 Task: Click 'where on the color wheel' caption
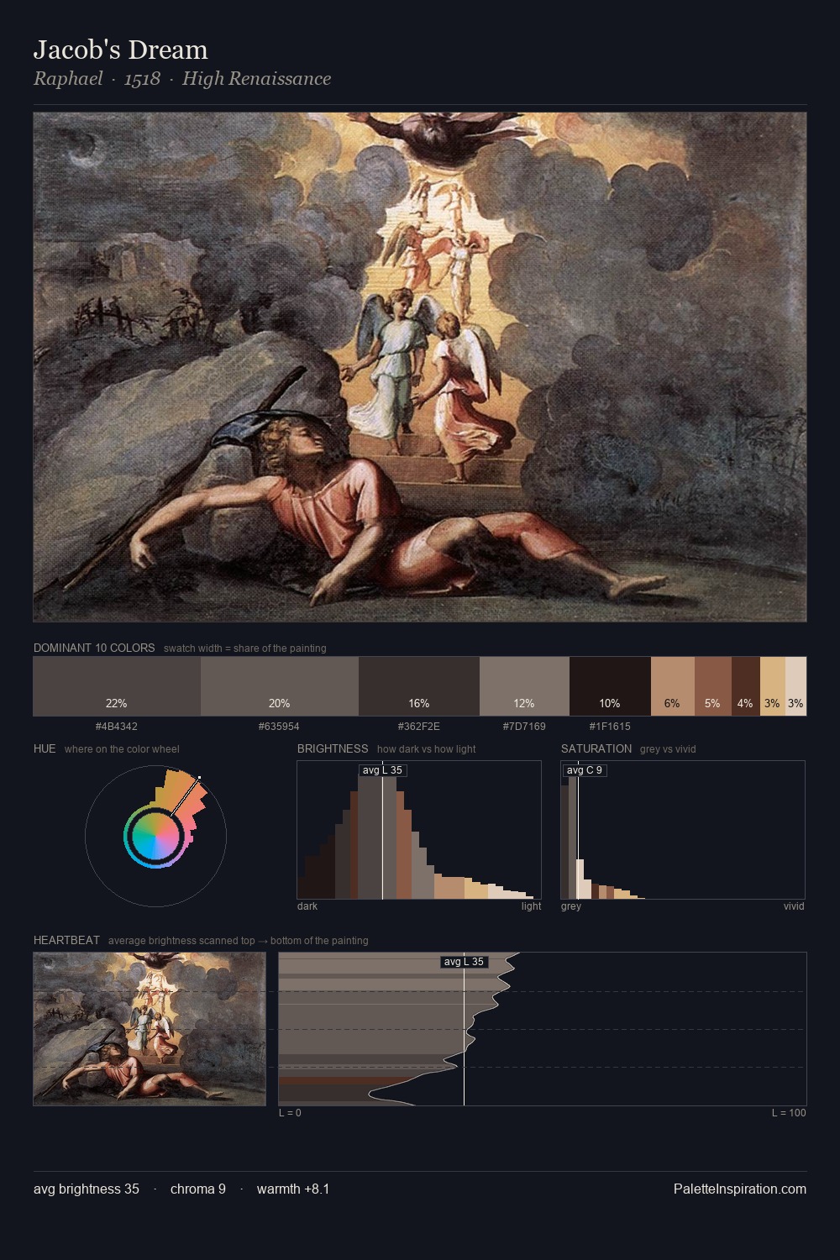[122, 749]
